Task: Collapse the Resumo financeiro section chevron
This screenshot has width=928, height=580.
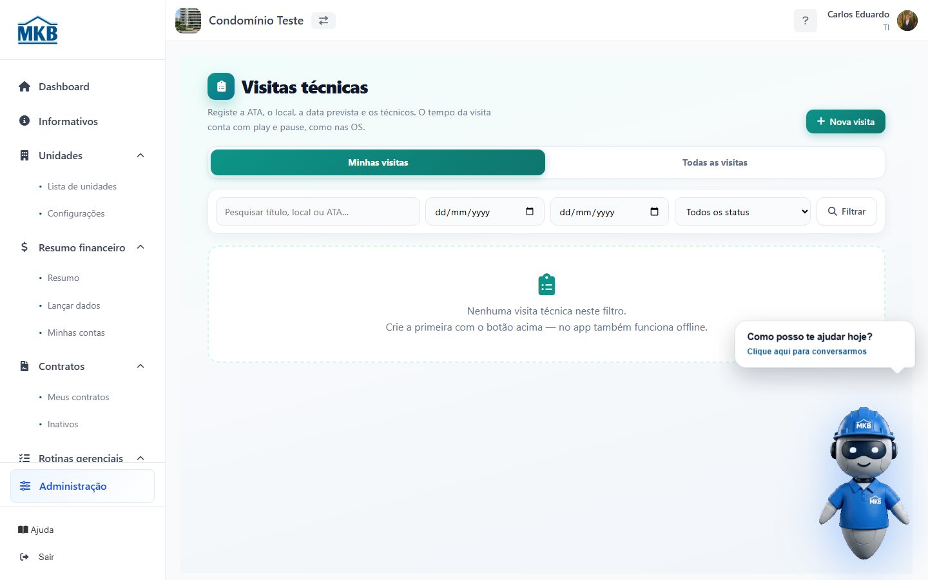Action: tap(140, 247)
